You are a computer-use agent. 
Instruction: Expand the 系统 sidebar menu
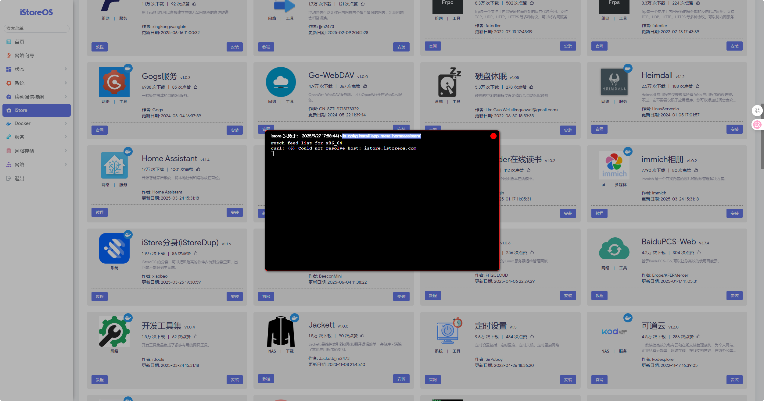(37, 83)
